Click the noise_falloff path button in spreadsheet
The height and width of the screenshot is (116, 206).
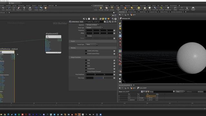click(x=142, y=88)
